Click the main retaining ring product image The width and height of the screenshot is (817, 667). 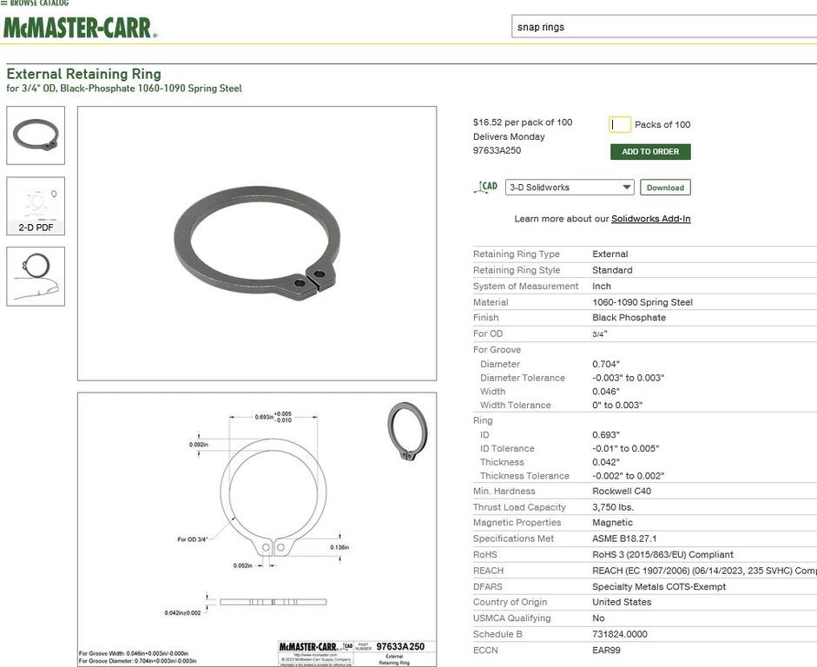pyautogui.click(x=257, y=243)
